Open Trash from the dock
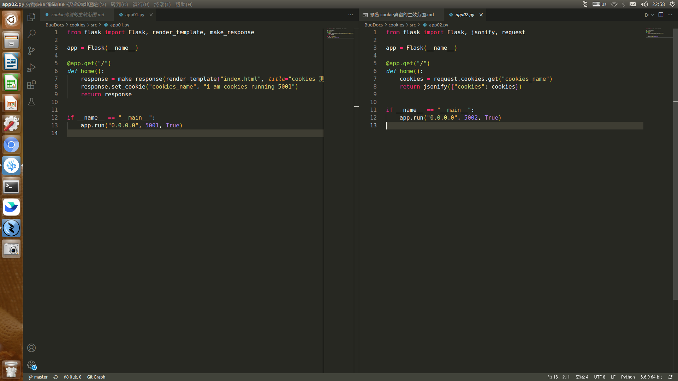678x381 pixels. pyautogui.click(x=11, y=369)
